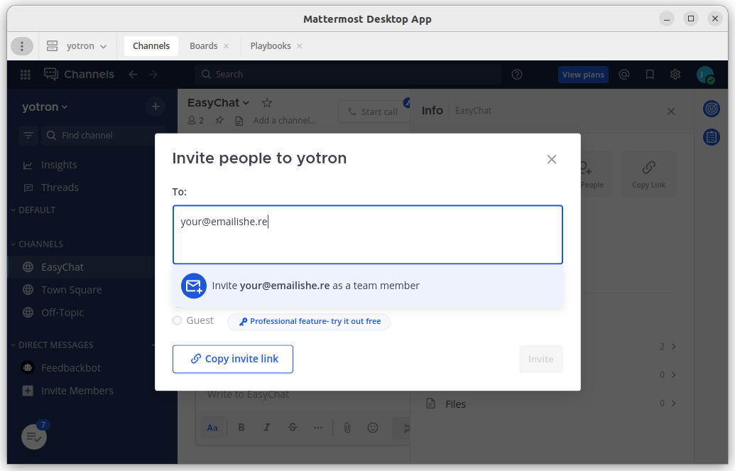Click Professional feature try it out free
Viewport: 735px width, 471px height.
(x=309, y=321)
